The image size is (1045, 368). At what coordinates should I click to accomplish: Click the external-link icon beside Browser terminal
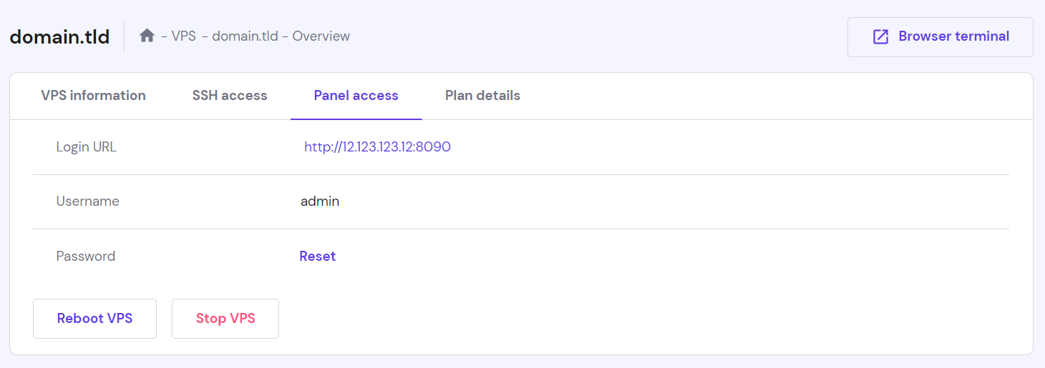tap(880, 36)
